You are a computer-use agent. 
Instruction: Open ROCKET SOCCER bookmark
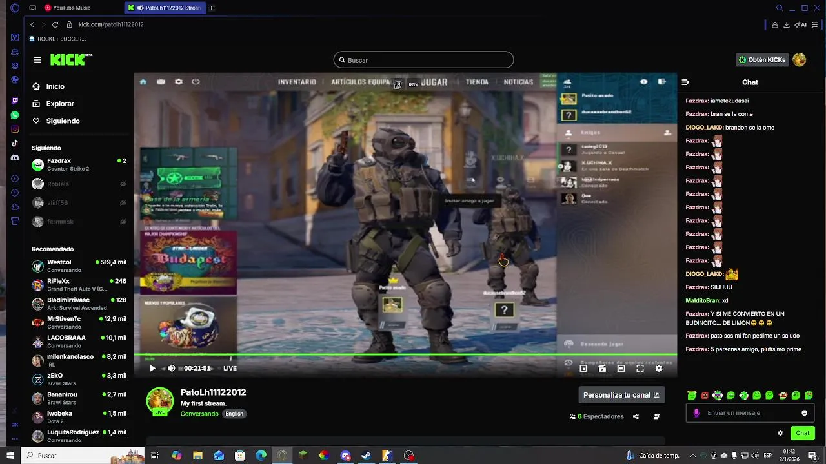point(57,39)
